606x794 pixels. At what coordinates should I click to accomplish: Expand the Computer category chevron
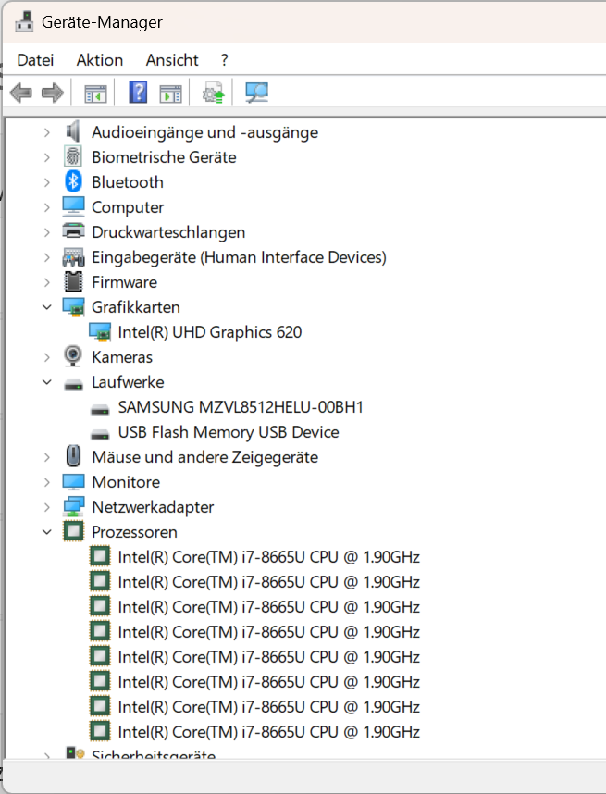click(47, 207)
